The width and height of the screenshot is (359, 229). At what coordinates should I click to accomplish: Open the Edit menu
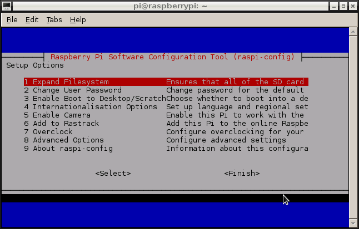click(x=32, y=19)
